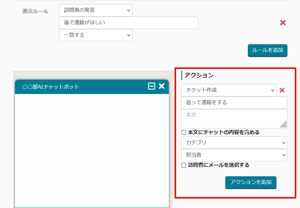Image resolution: width=300 pixels, height=208 pixels.
Task: Click the アクションを追加 button
Action: [x=251, y=182]
